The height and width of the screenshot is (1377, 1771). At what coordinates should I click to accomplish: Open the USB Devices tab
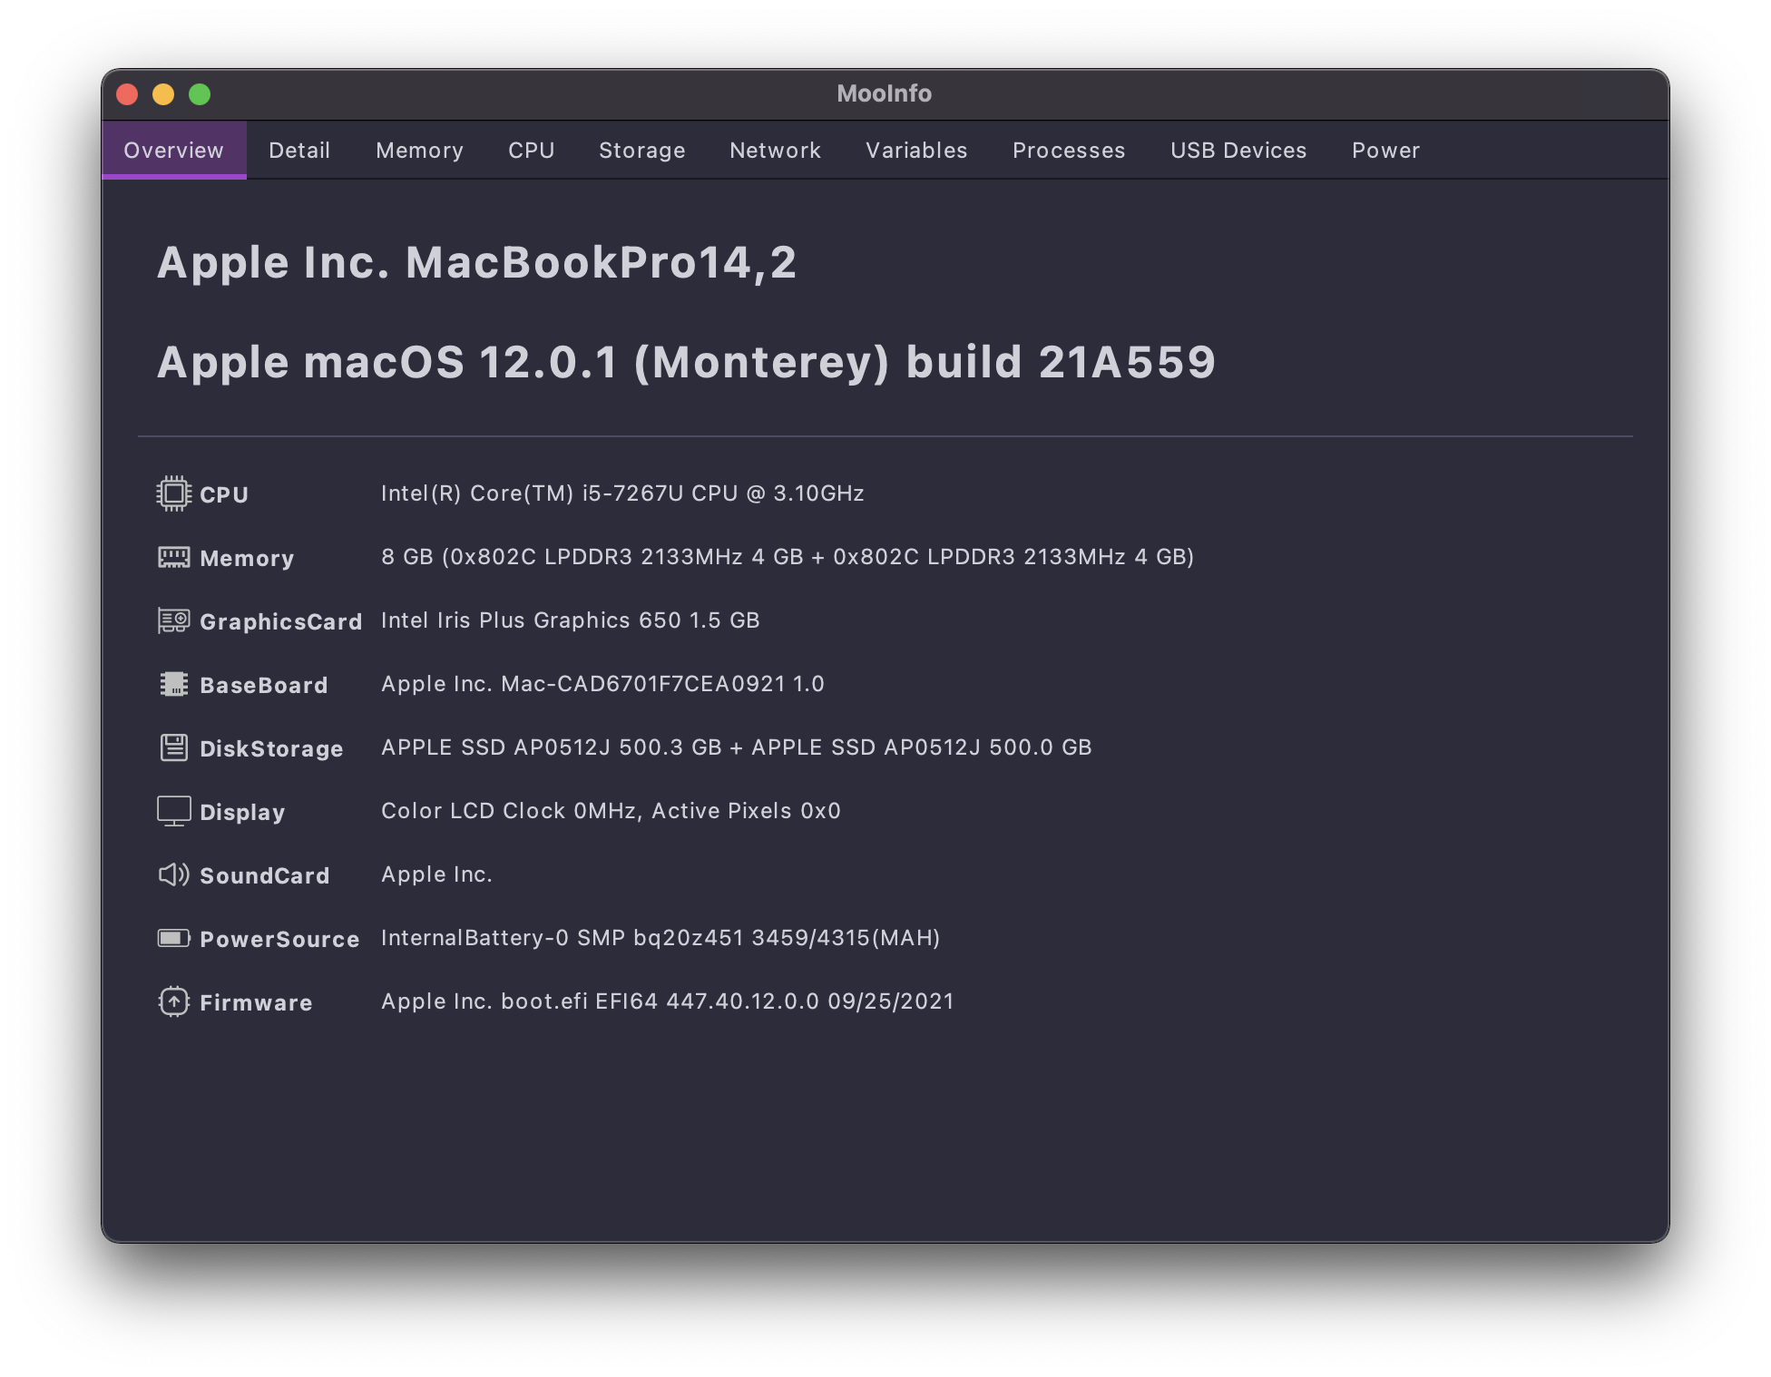(x=1238, y=151)
